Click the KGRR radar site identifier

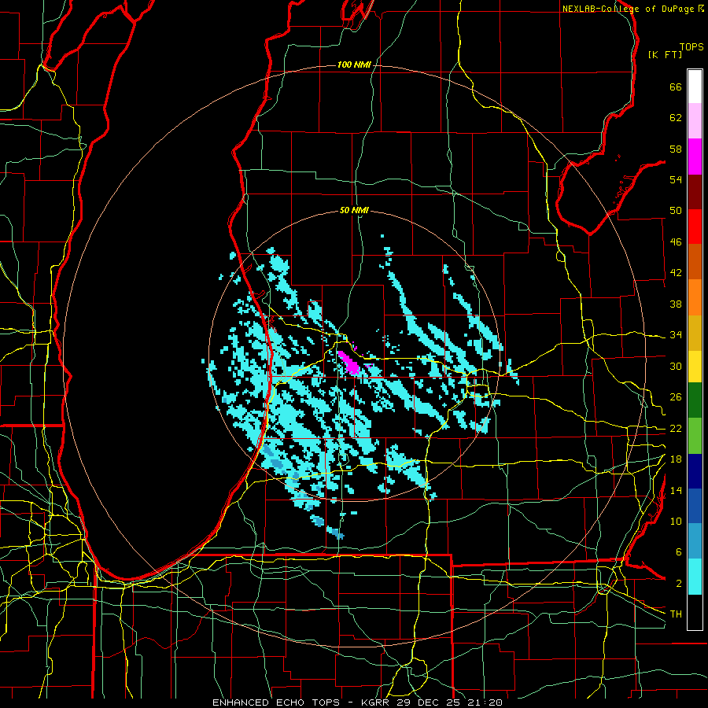375,702
